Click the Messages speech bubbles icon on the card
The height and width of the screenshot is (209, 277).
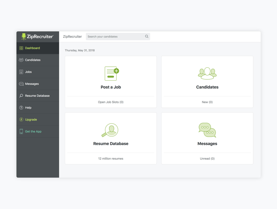pos(207,130)
